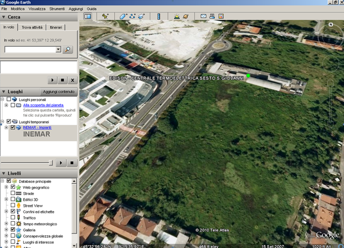The image size is (344, 248).
Task: Add a placemark with the pushpin tool
Action: 105,16
